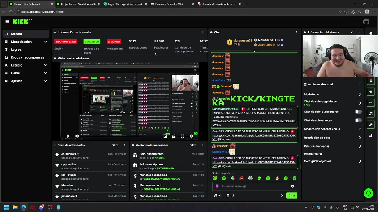
Task: Insert the red angry emote from quick emotes
Action: point(242,178)
